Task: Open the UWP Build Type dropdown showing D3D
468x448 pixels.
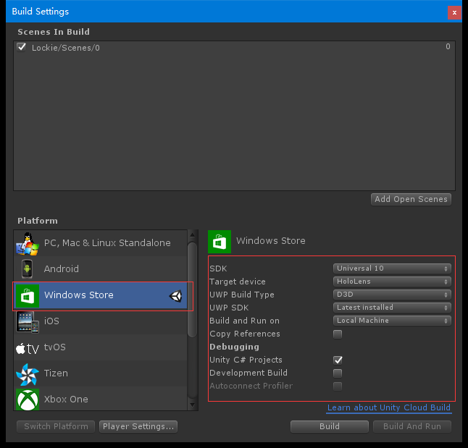Action: (392, 295)
